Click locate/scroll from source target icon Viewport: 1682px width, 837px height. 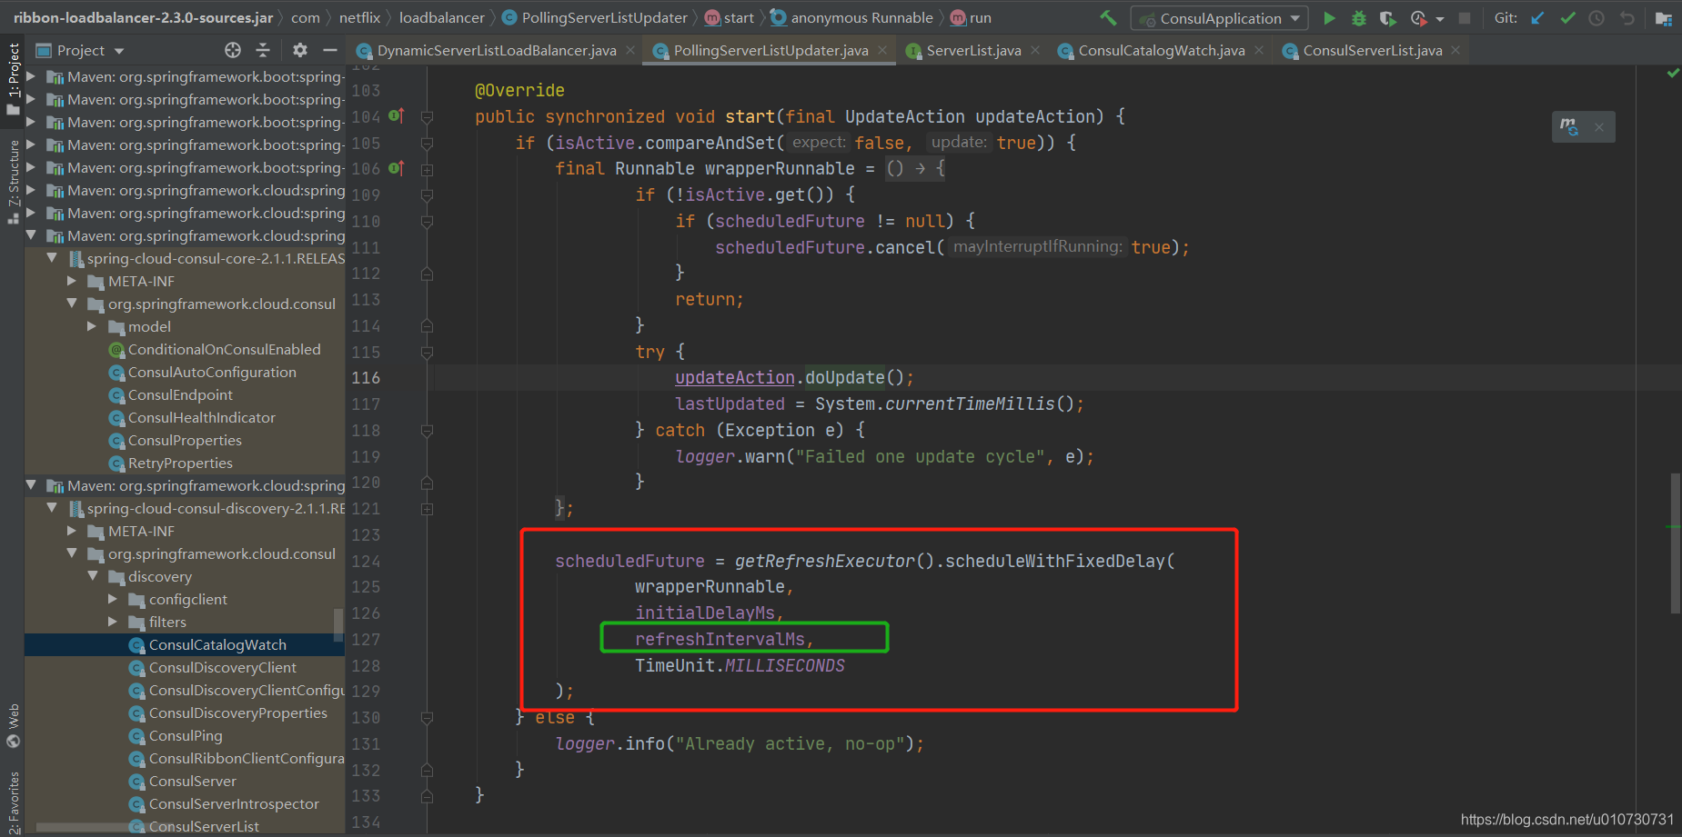click(x=233, y=50)
